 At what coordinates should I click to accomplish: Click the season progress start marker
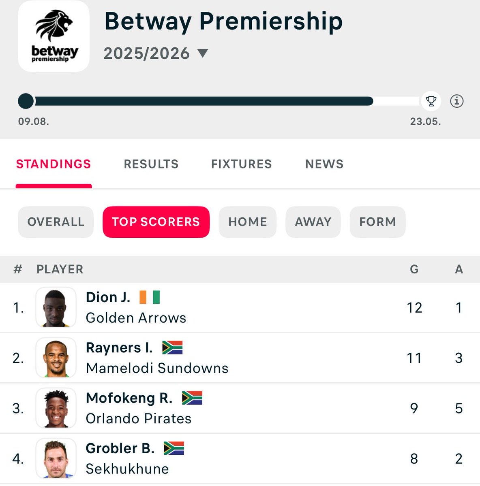[x=26, y=101]
